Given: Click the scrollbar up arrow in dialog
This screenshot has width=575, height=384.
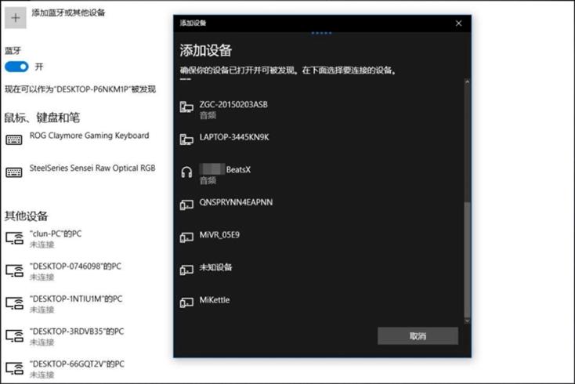Looking at the screenshot, I should [x=467, y=82].
